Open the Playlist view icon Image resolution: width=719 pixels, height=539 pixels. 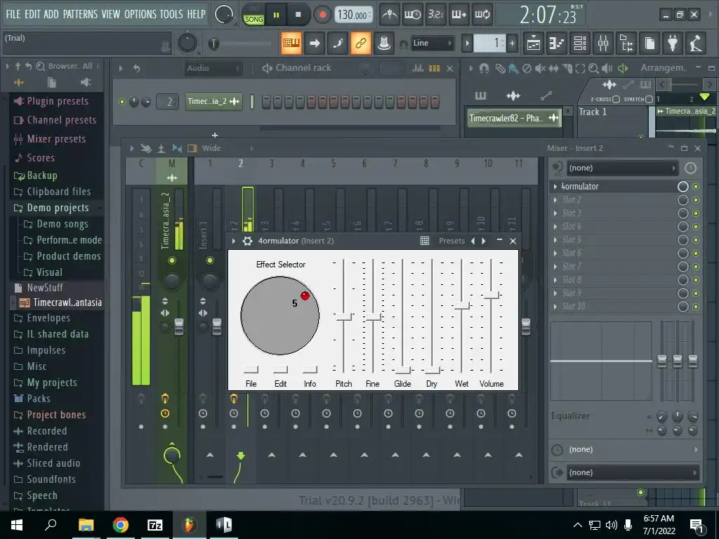coord(534,44)
